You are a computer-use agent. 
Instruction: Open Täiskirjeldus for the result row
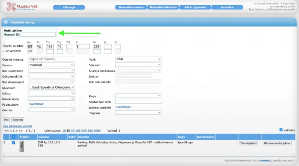coord(249,143)
